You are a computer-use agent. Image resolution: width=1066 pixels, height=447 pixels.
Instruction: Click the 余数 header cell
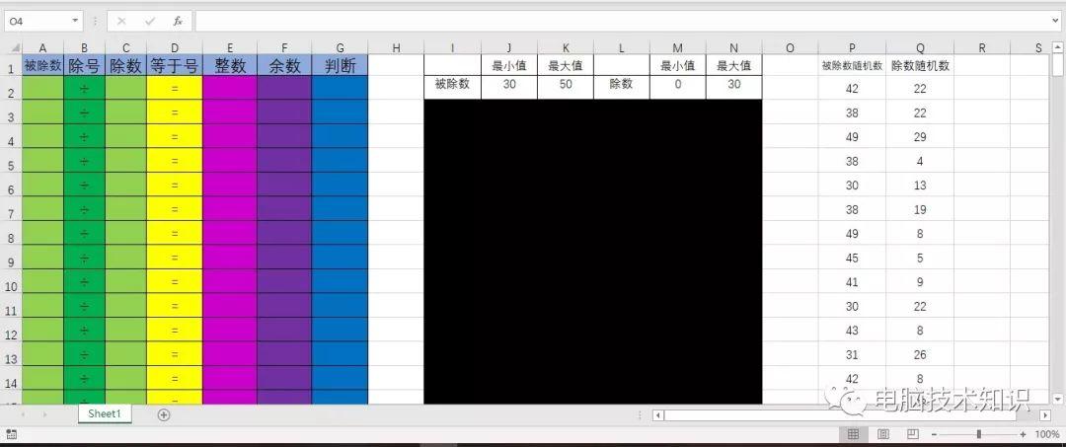[284, 65]
